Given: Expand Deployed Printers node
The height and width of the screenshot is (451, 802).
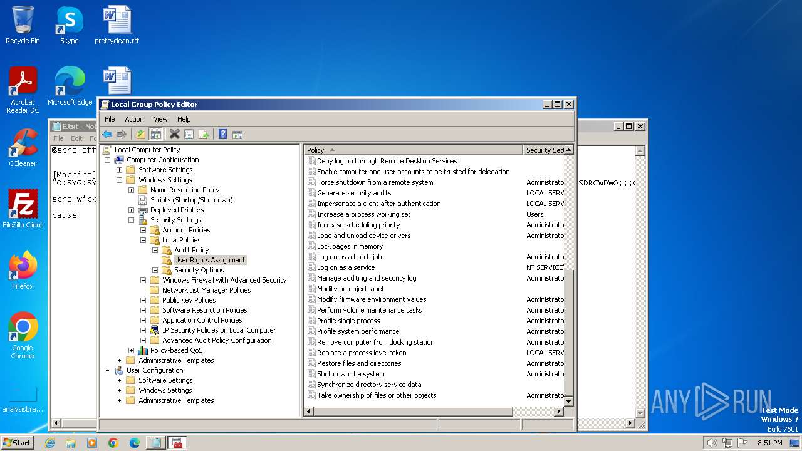Looking at the screenshot, I should [131, 210].
